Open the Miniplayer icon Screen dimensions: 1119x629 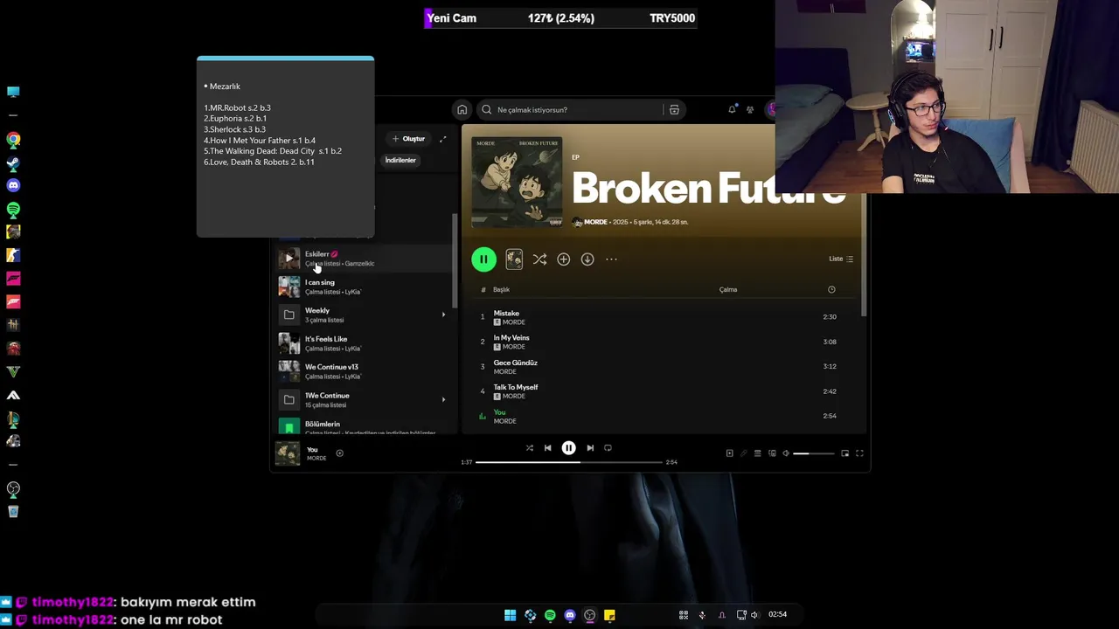(844, 453)
